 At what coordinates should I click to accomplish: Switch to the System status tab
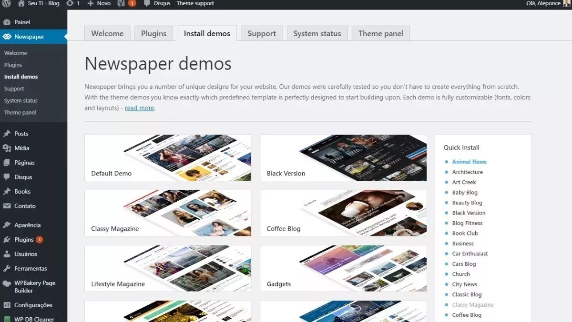click(317, 33)
